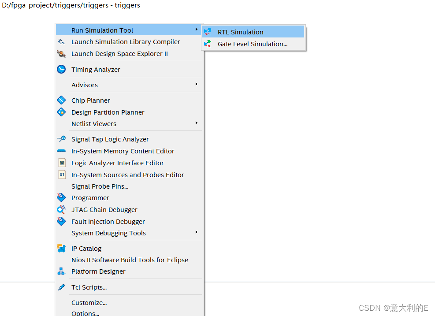Select RTL Simulation from the submenu
Image resolution: width=435 pixels, height=316 pixels.
click(x=253, y=32)
